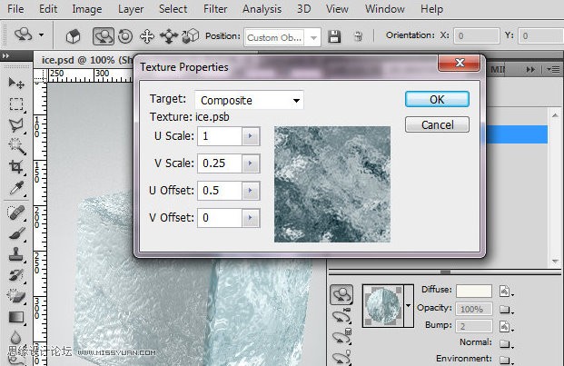Open the Layer menu
The image size is (564, 366).
[x=131, y=9]
